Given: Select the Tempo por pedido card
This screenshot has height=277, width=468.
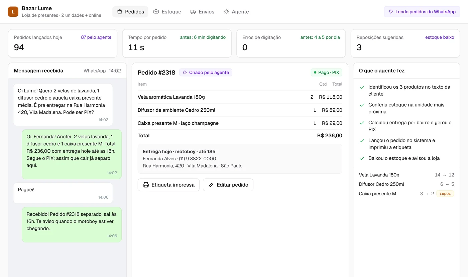Looking at the screenshot, I should click(x=177, y=43).
